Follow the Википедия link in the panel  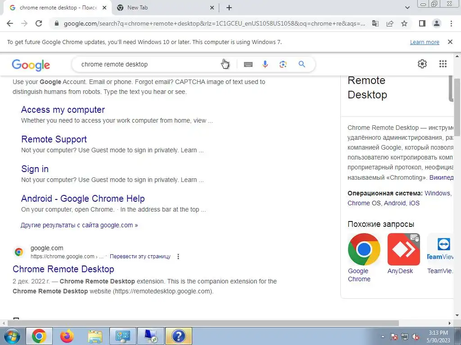pyautogui.click(x=441, y=177)
